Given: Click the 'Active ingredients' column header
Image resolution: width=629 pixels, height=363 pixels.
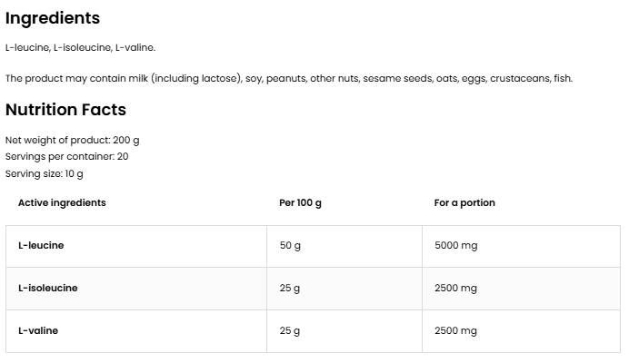Looking at the screenshot, I should [x=62, y=202].
